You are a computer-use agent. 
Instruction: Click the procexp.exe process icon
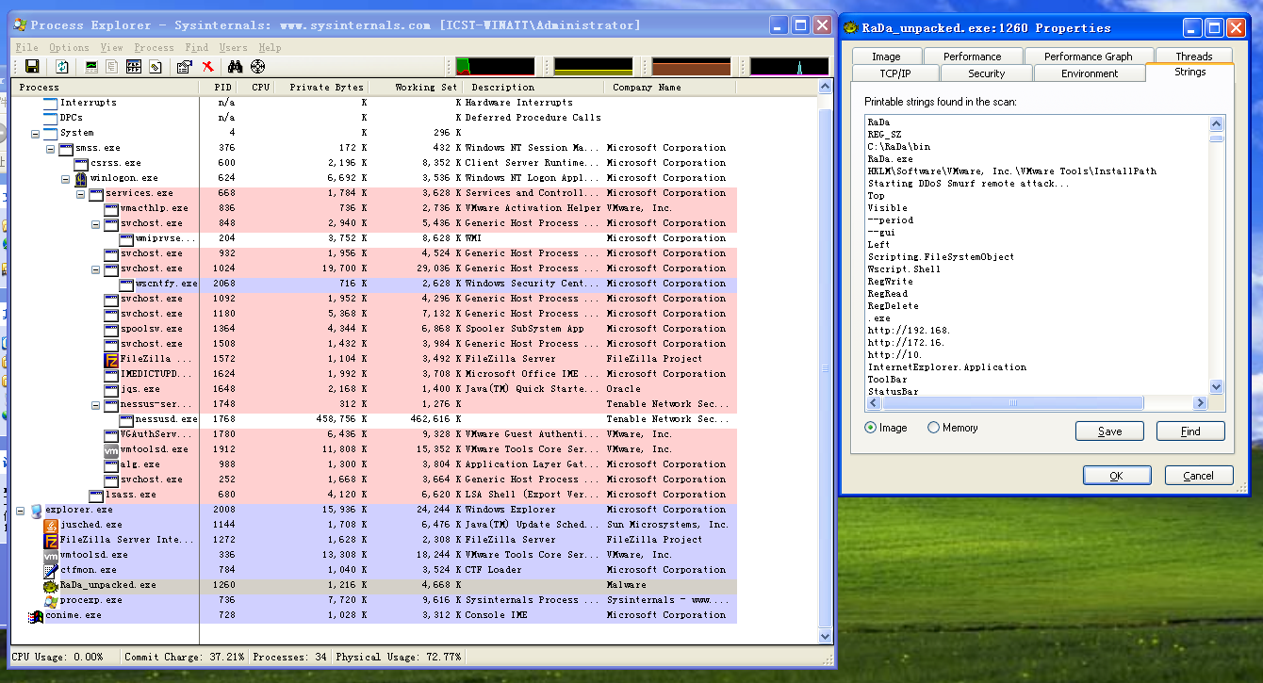[51, 600]
